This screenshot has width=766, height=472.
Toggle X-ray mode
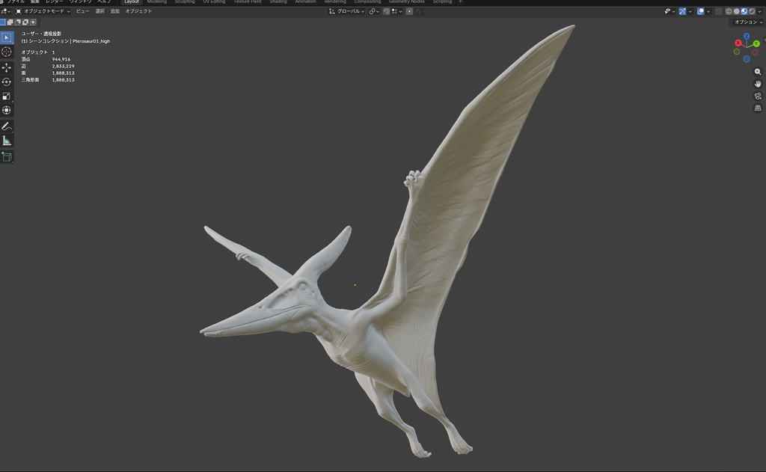[719, 11]
